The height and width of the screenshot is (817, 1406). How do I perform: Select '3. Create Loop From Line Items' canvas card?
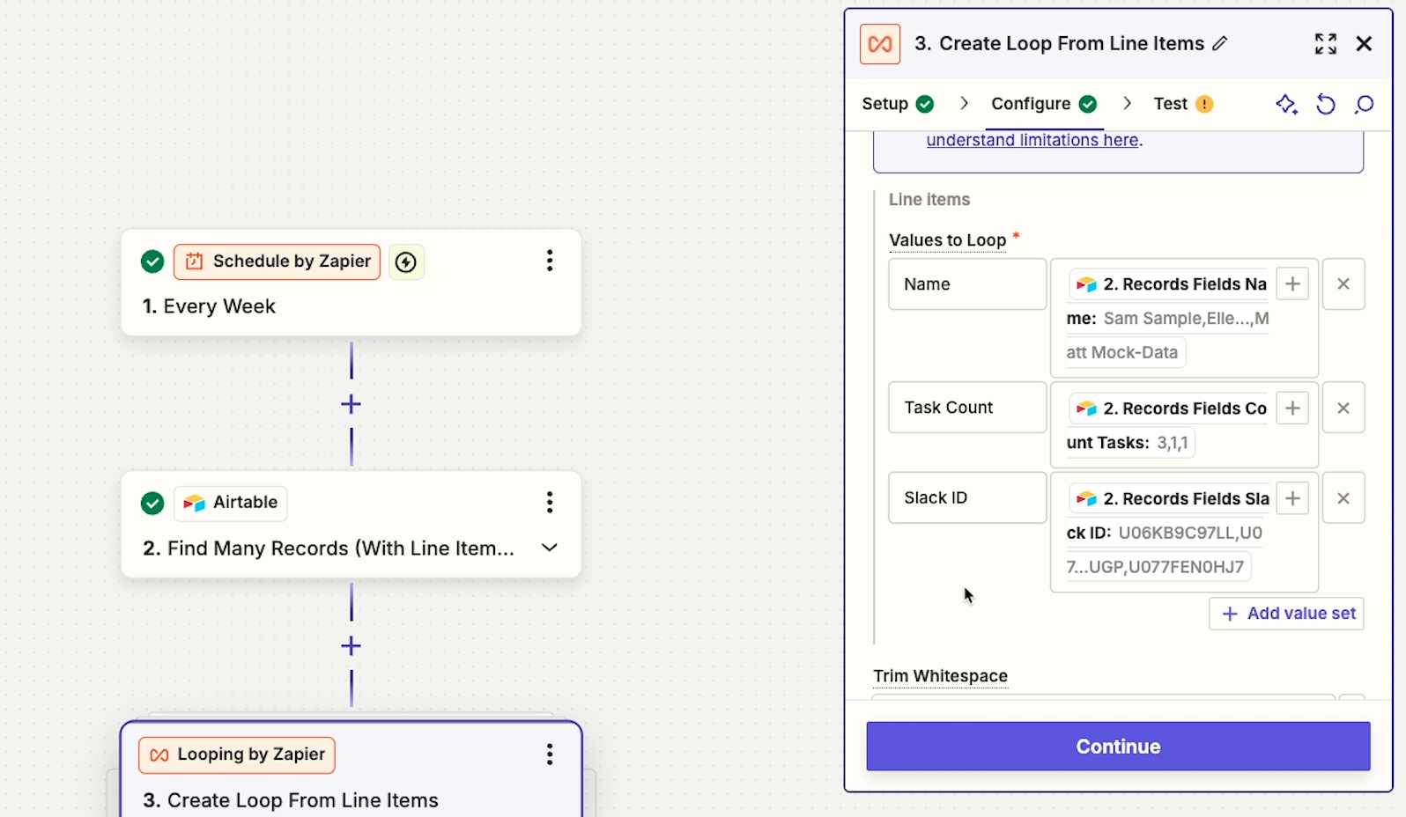pos(351,770)
